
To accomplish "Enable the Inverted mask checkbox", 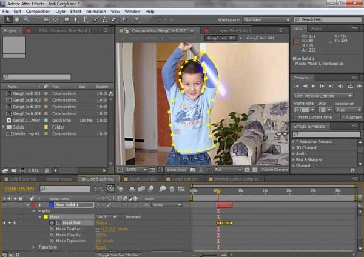I will pos(121,216).
